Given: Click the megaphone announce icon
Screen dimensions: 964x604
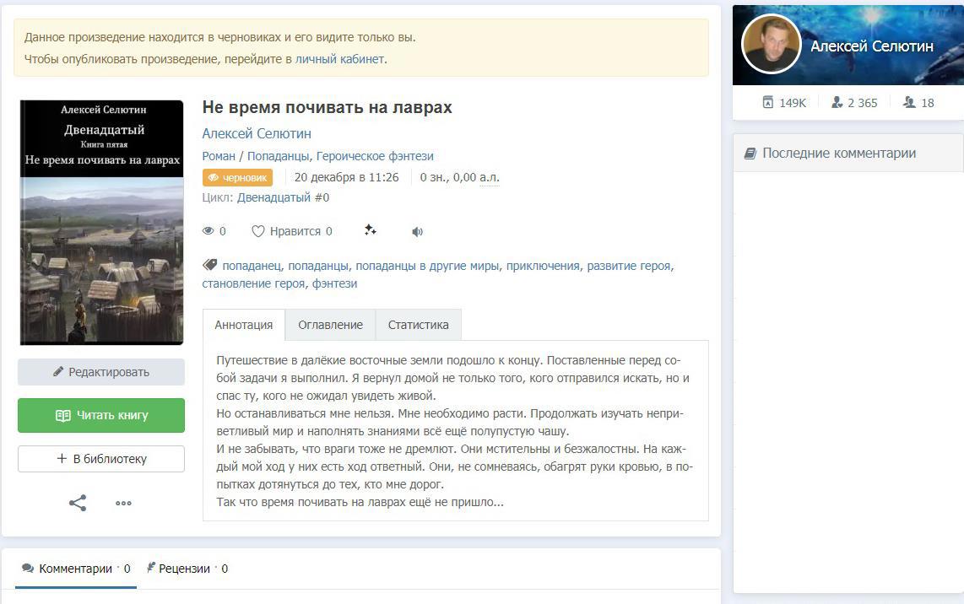Looking at the screenshot, I should [418, 232].
